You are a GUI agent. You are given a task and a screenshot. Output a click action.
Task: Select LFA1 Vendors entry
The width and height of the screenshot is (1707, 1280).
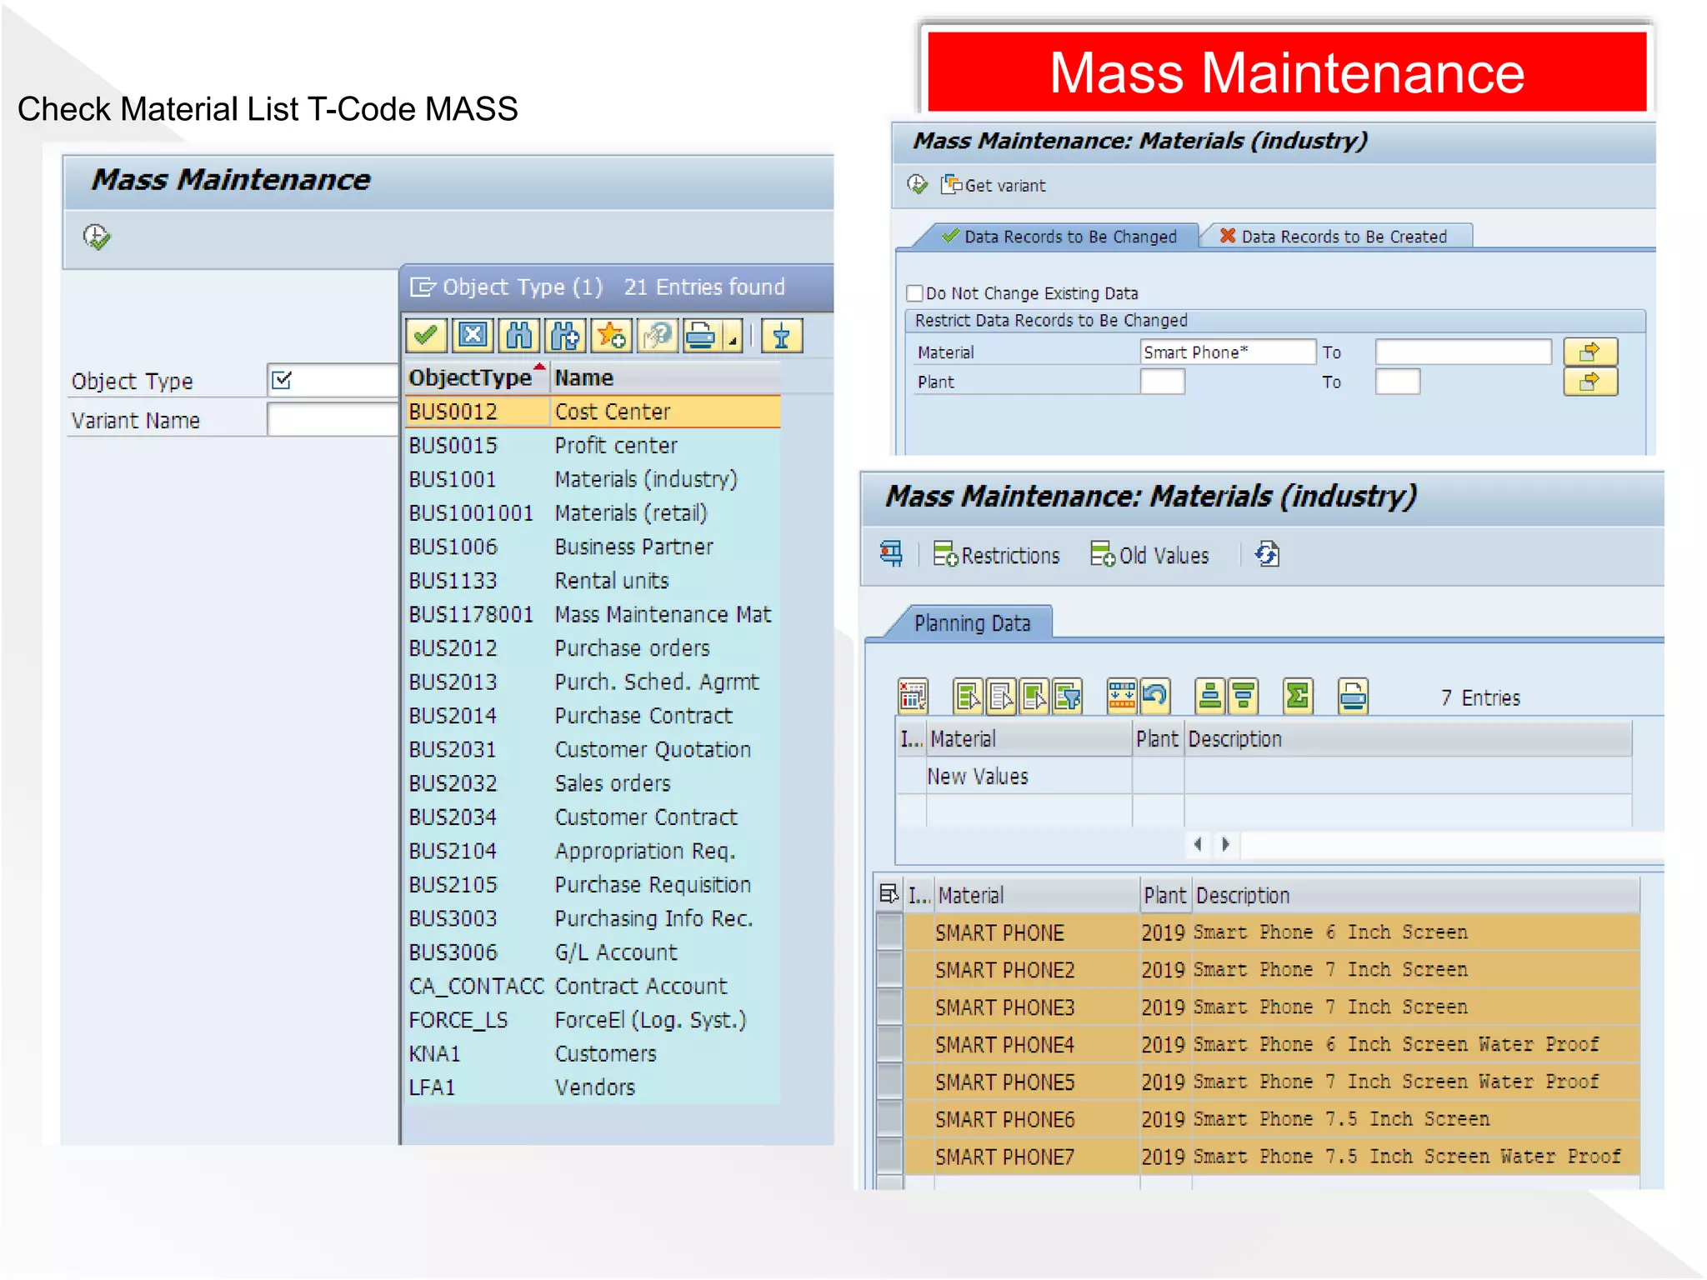[593, 1087]
